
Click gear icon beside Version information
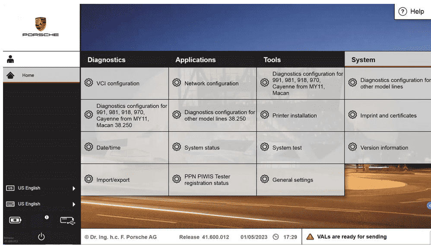point(352,147)
